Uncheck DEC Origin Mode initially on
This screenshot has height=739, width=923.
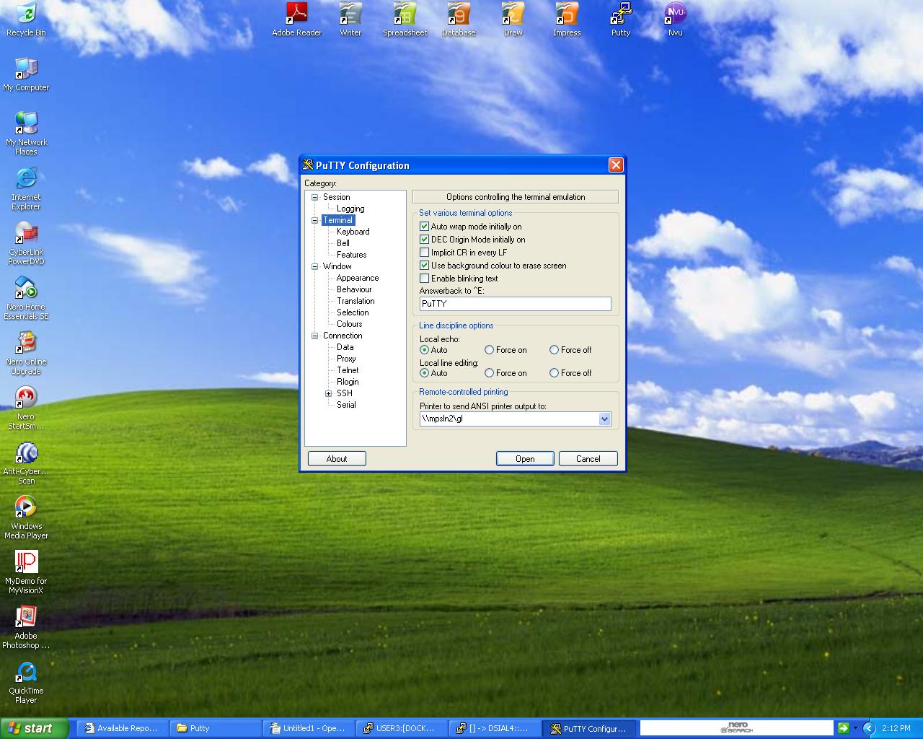[424, 240]
